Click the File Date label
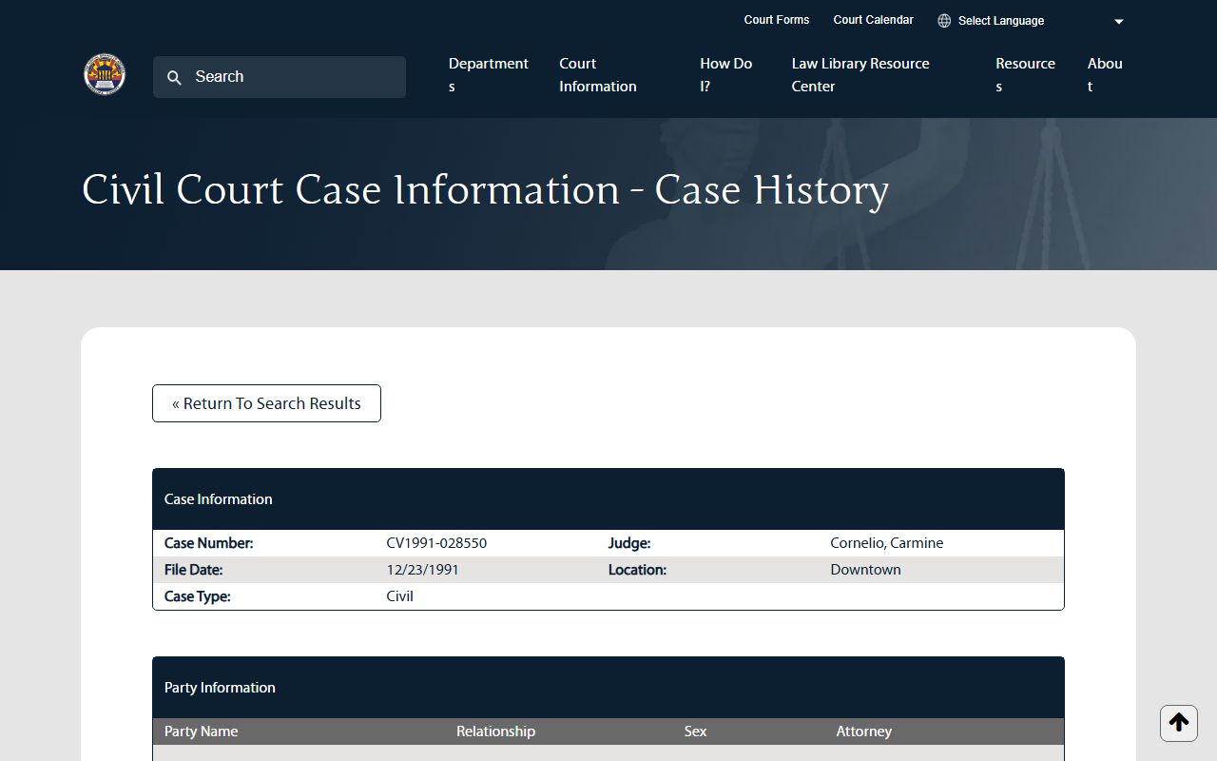The width and height of the screenshot is (1217, 761). (x=193, y=570)
